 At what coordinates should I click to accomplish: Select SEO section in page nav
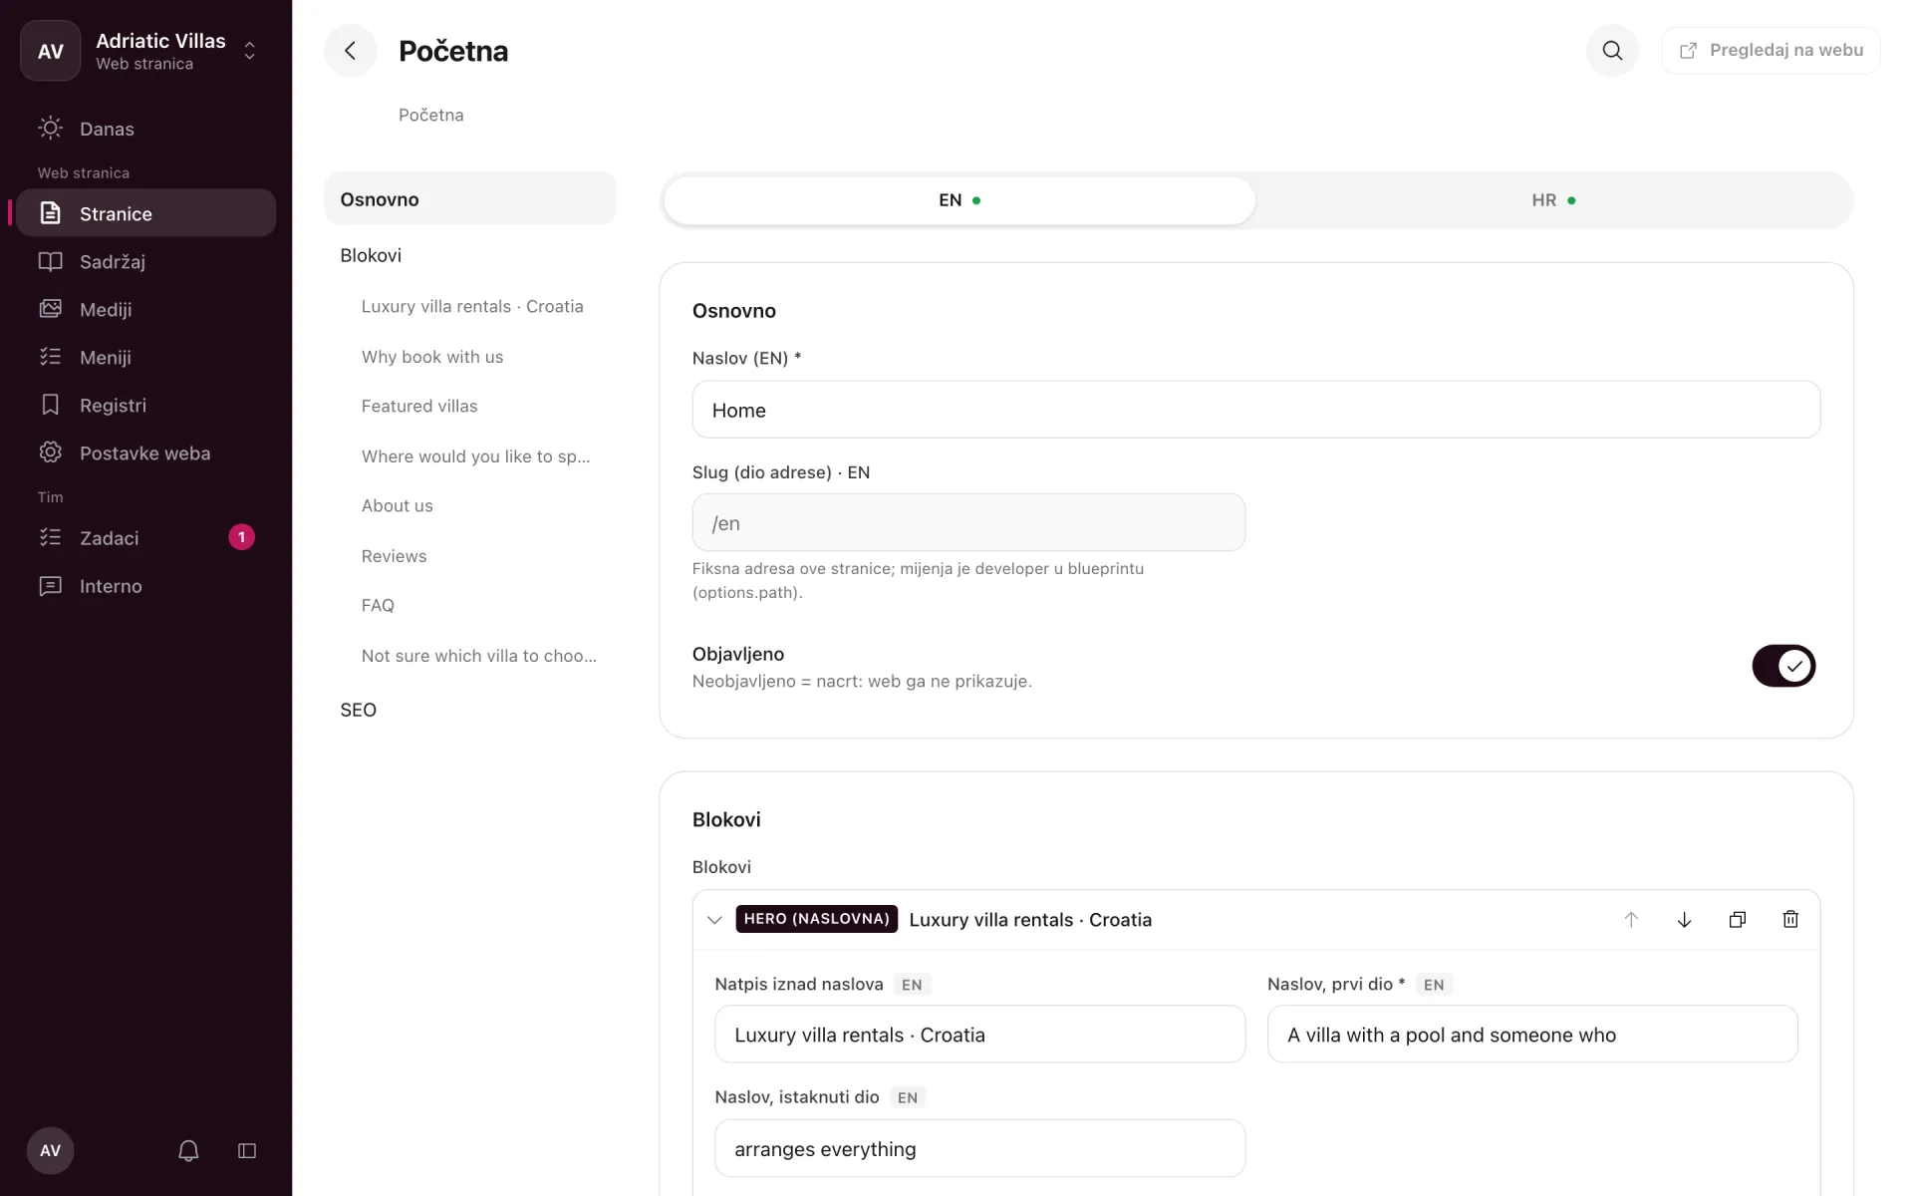(470, 710)
